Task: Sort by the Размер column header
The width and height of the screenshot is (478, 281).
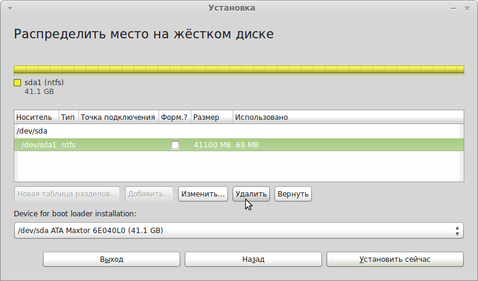Action: 212,117
